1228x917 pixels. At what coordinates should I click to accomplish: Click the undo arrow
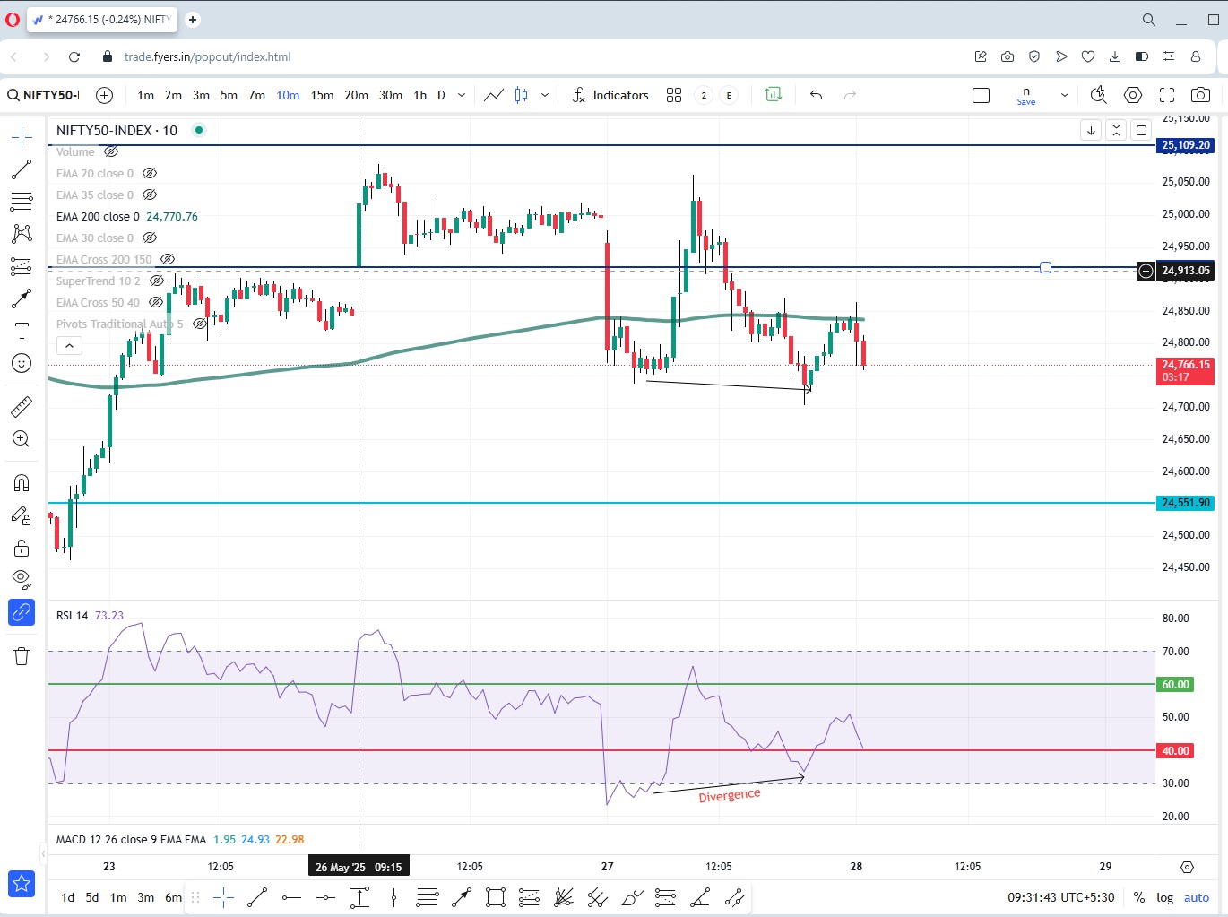point(816,95)
